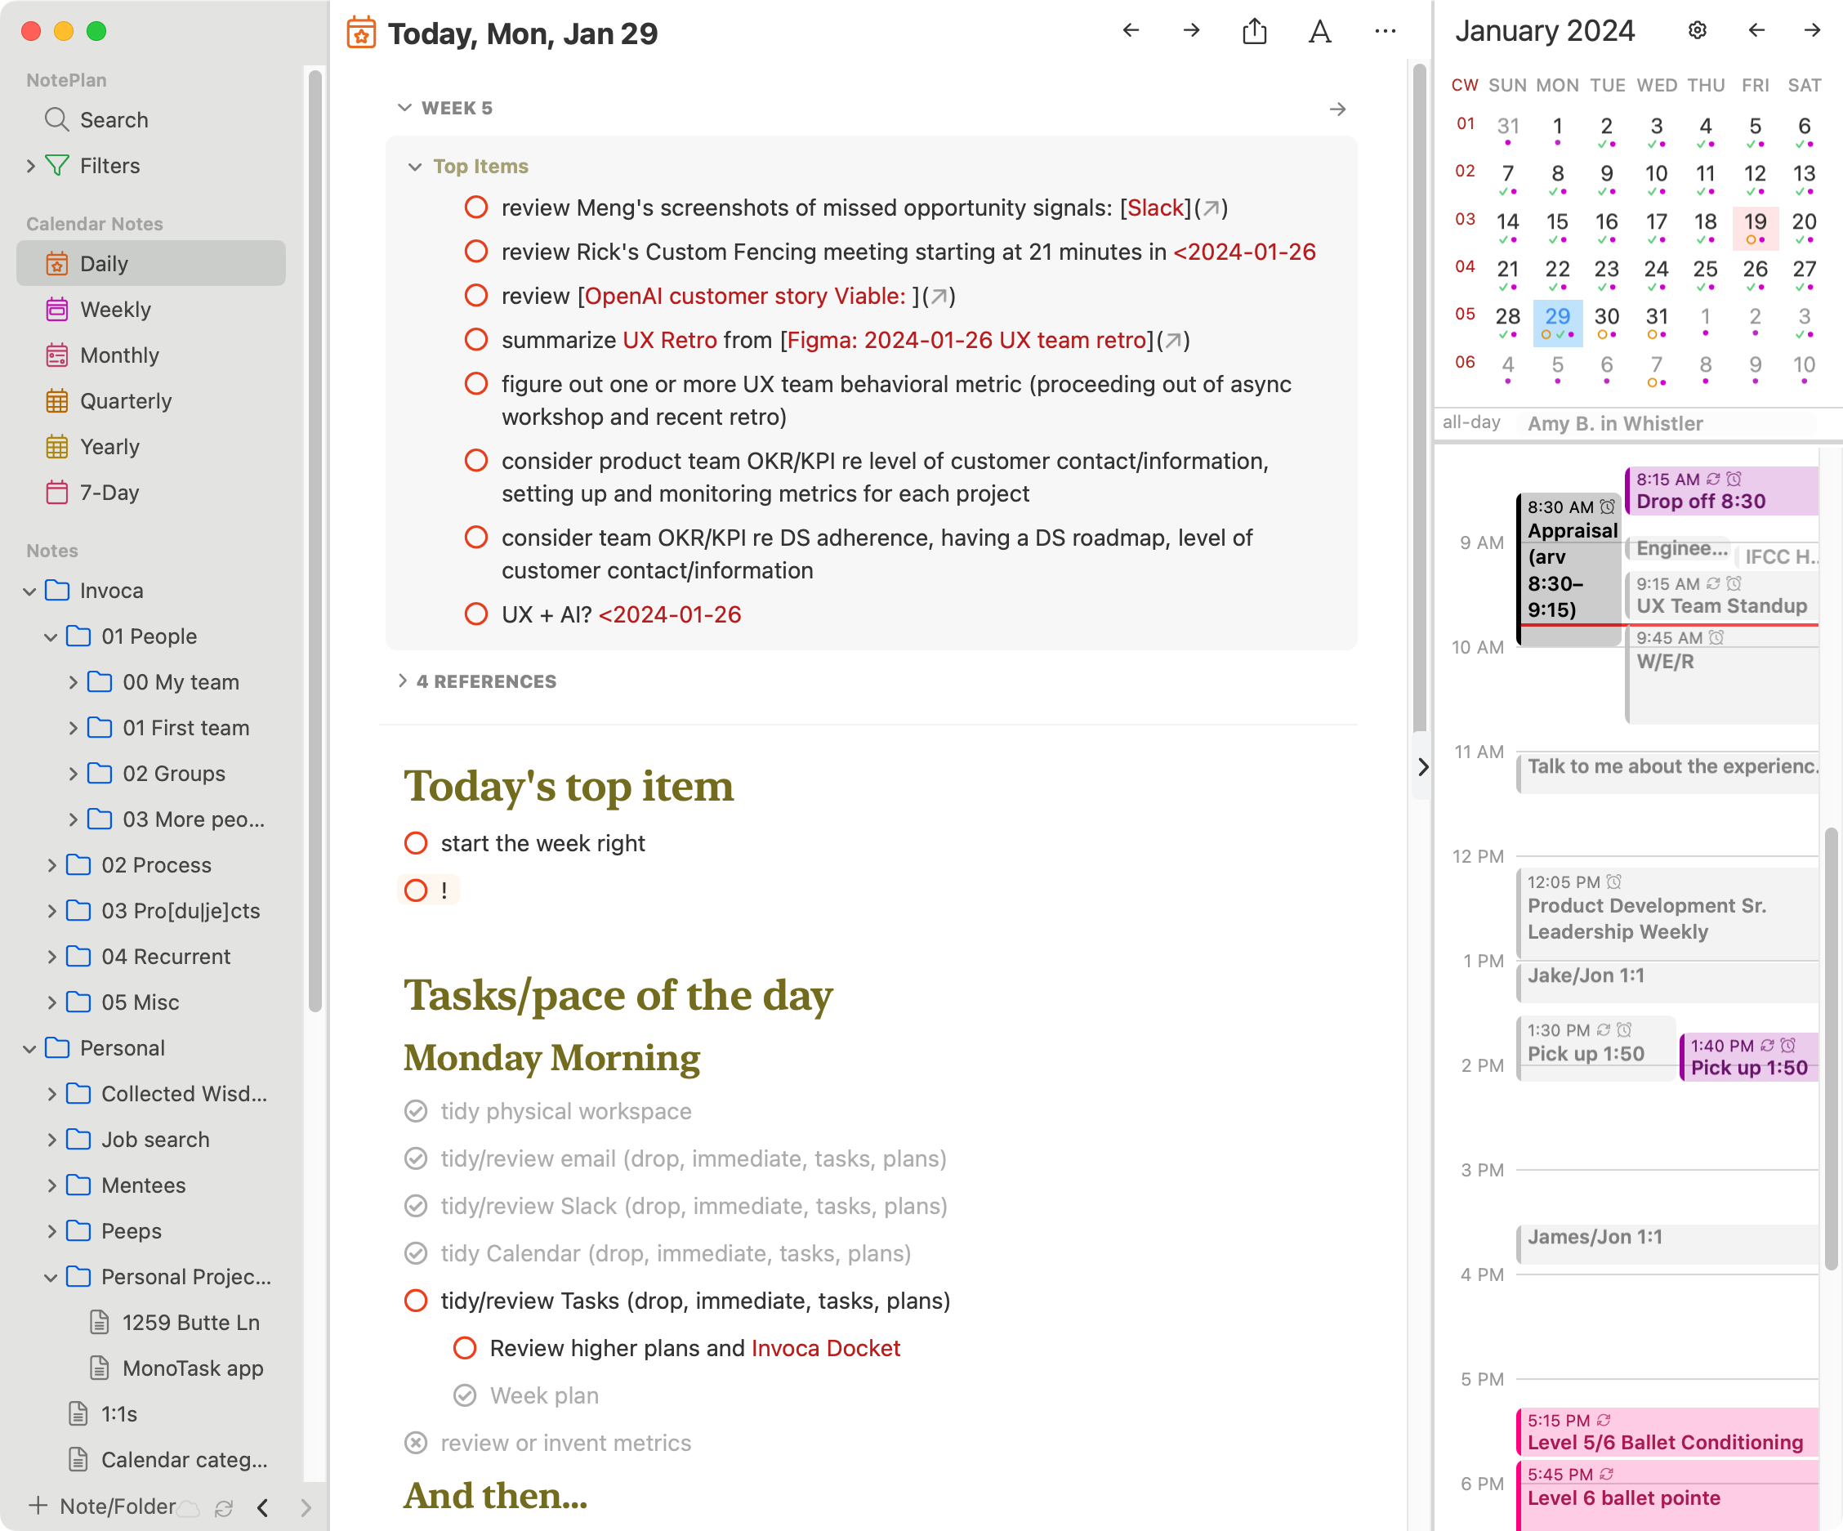The width and height of the screenshot is (1843, 1531).
Task: Complete the start the week right task
Action: tap(416, 843)
